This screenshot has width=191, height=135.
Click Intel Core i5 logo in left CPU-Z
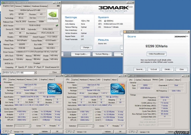(55, 89)
